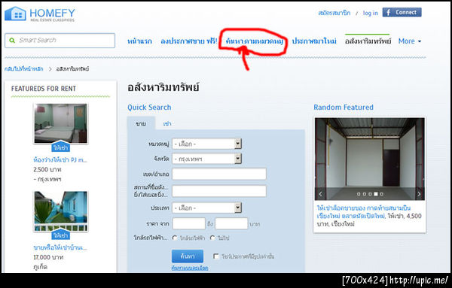Click the Random Featured heading
The image size is (452, 288).
[x=344, y=108]
